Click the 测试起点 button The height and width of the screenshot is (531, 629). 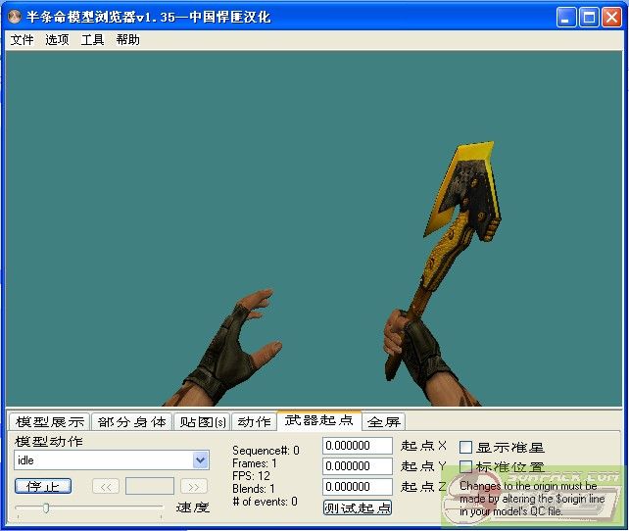click(358, 507)
